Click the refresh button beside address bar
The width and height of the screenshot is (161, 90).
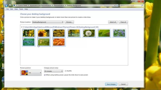coord(117,5)
